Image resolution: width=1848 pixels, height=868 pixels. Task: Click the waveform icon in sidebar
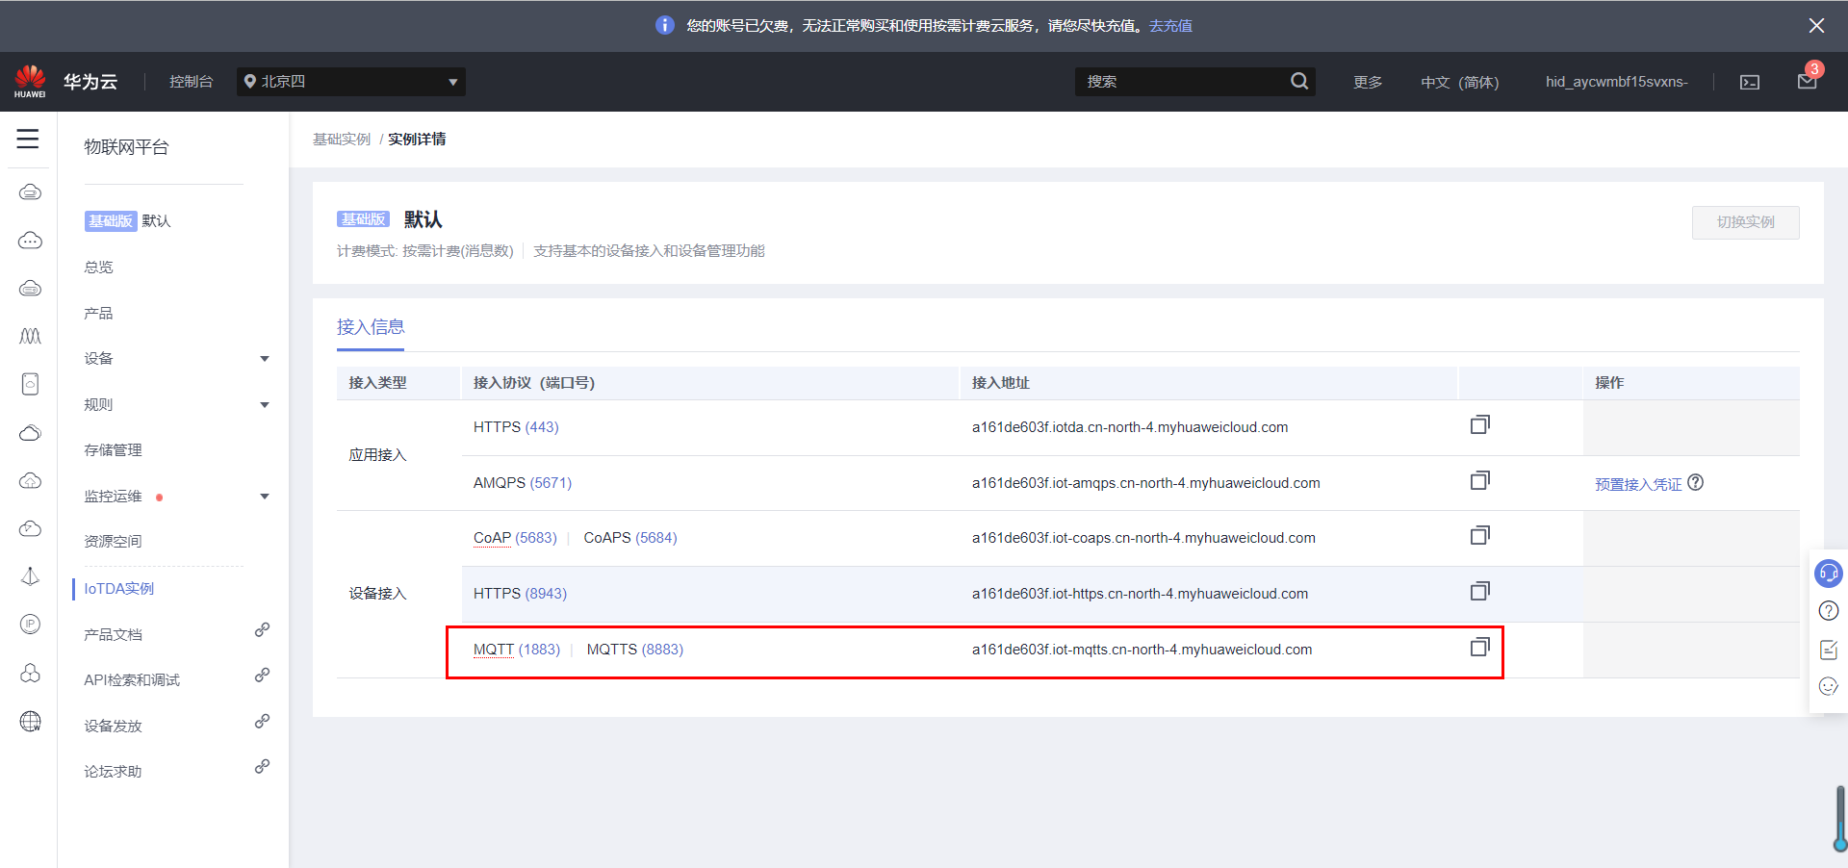(30, 336)
